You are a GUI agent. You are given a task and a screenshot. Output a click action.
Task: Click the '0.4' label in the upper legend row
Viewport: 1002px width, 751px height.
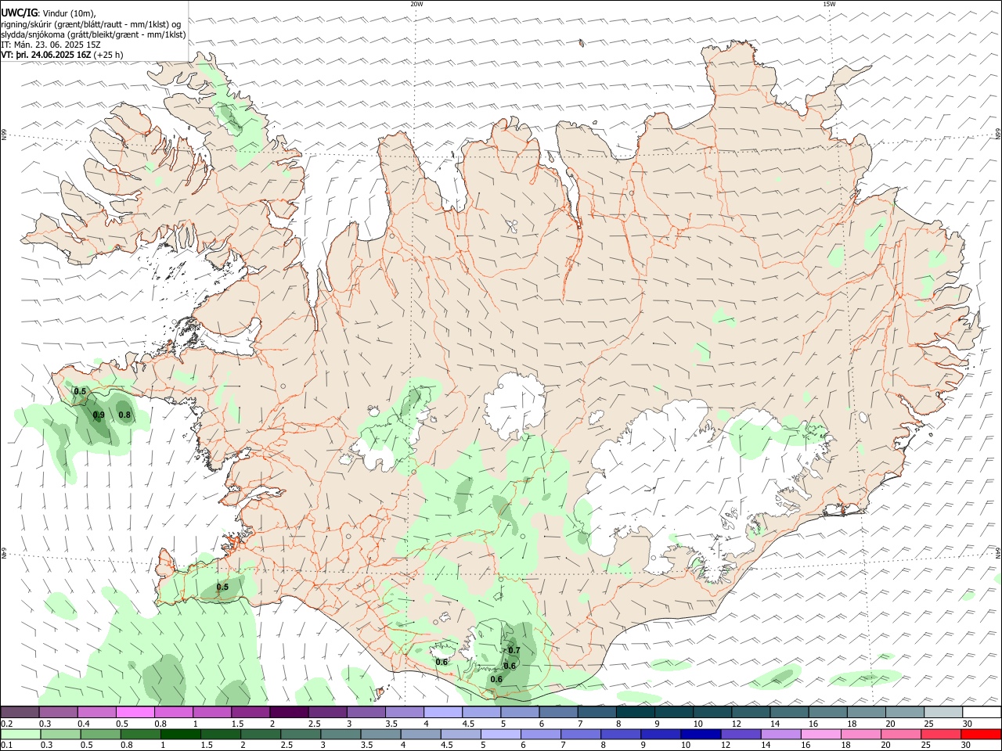tap(84, 724)
